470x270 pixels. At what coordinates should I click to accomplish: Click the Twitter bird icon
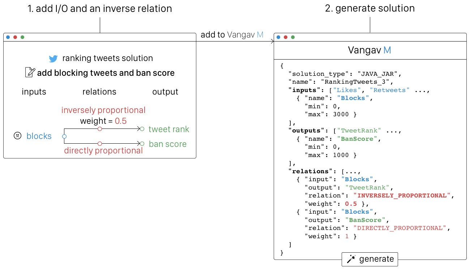click(x=54, y=58)
